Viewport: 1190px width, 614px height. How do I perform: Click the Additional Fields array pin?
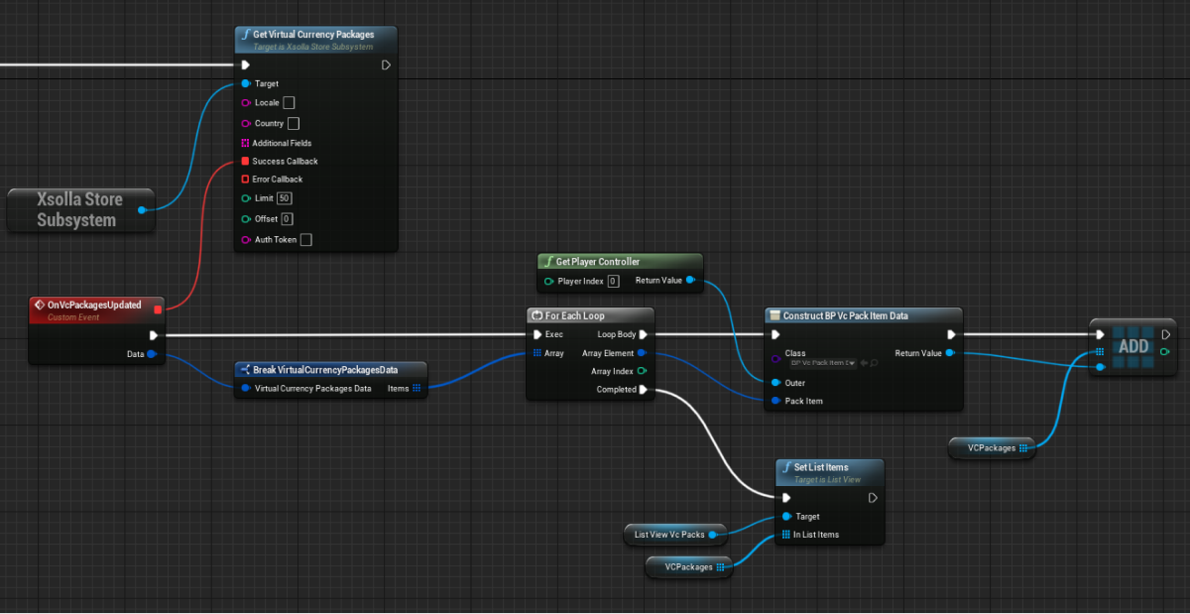tap(244, 143)
